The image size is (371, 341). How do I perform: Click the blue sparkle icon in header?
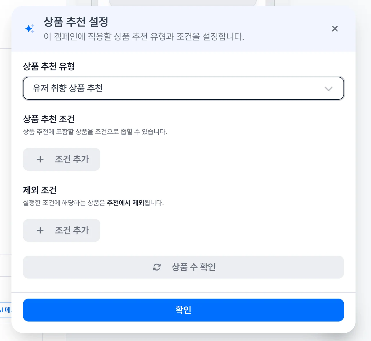tap(30, 29)
